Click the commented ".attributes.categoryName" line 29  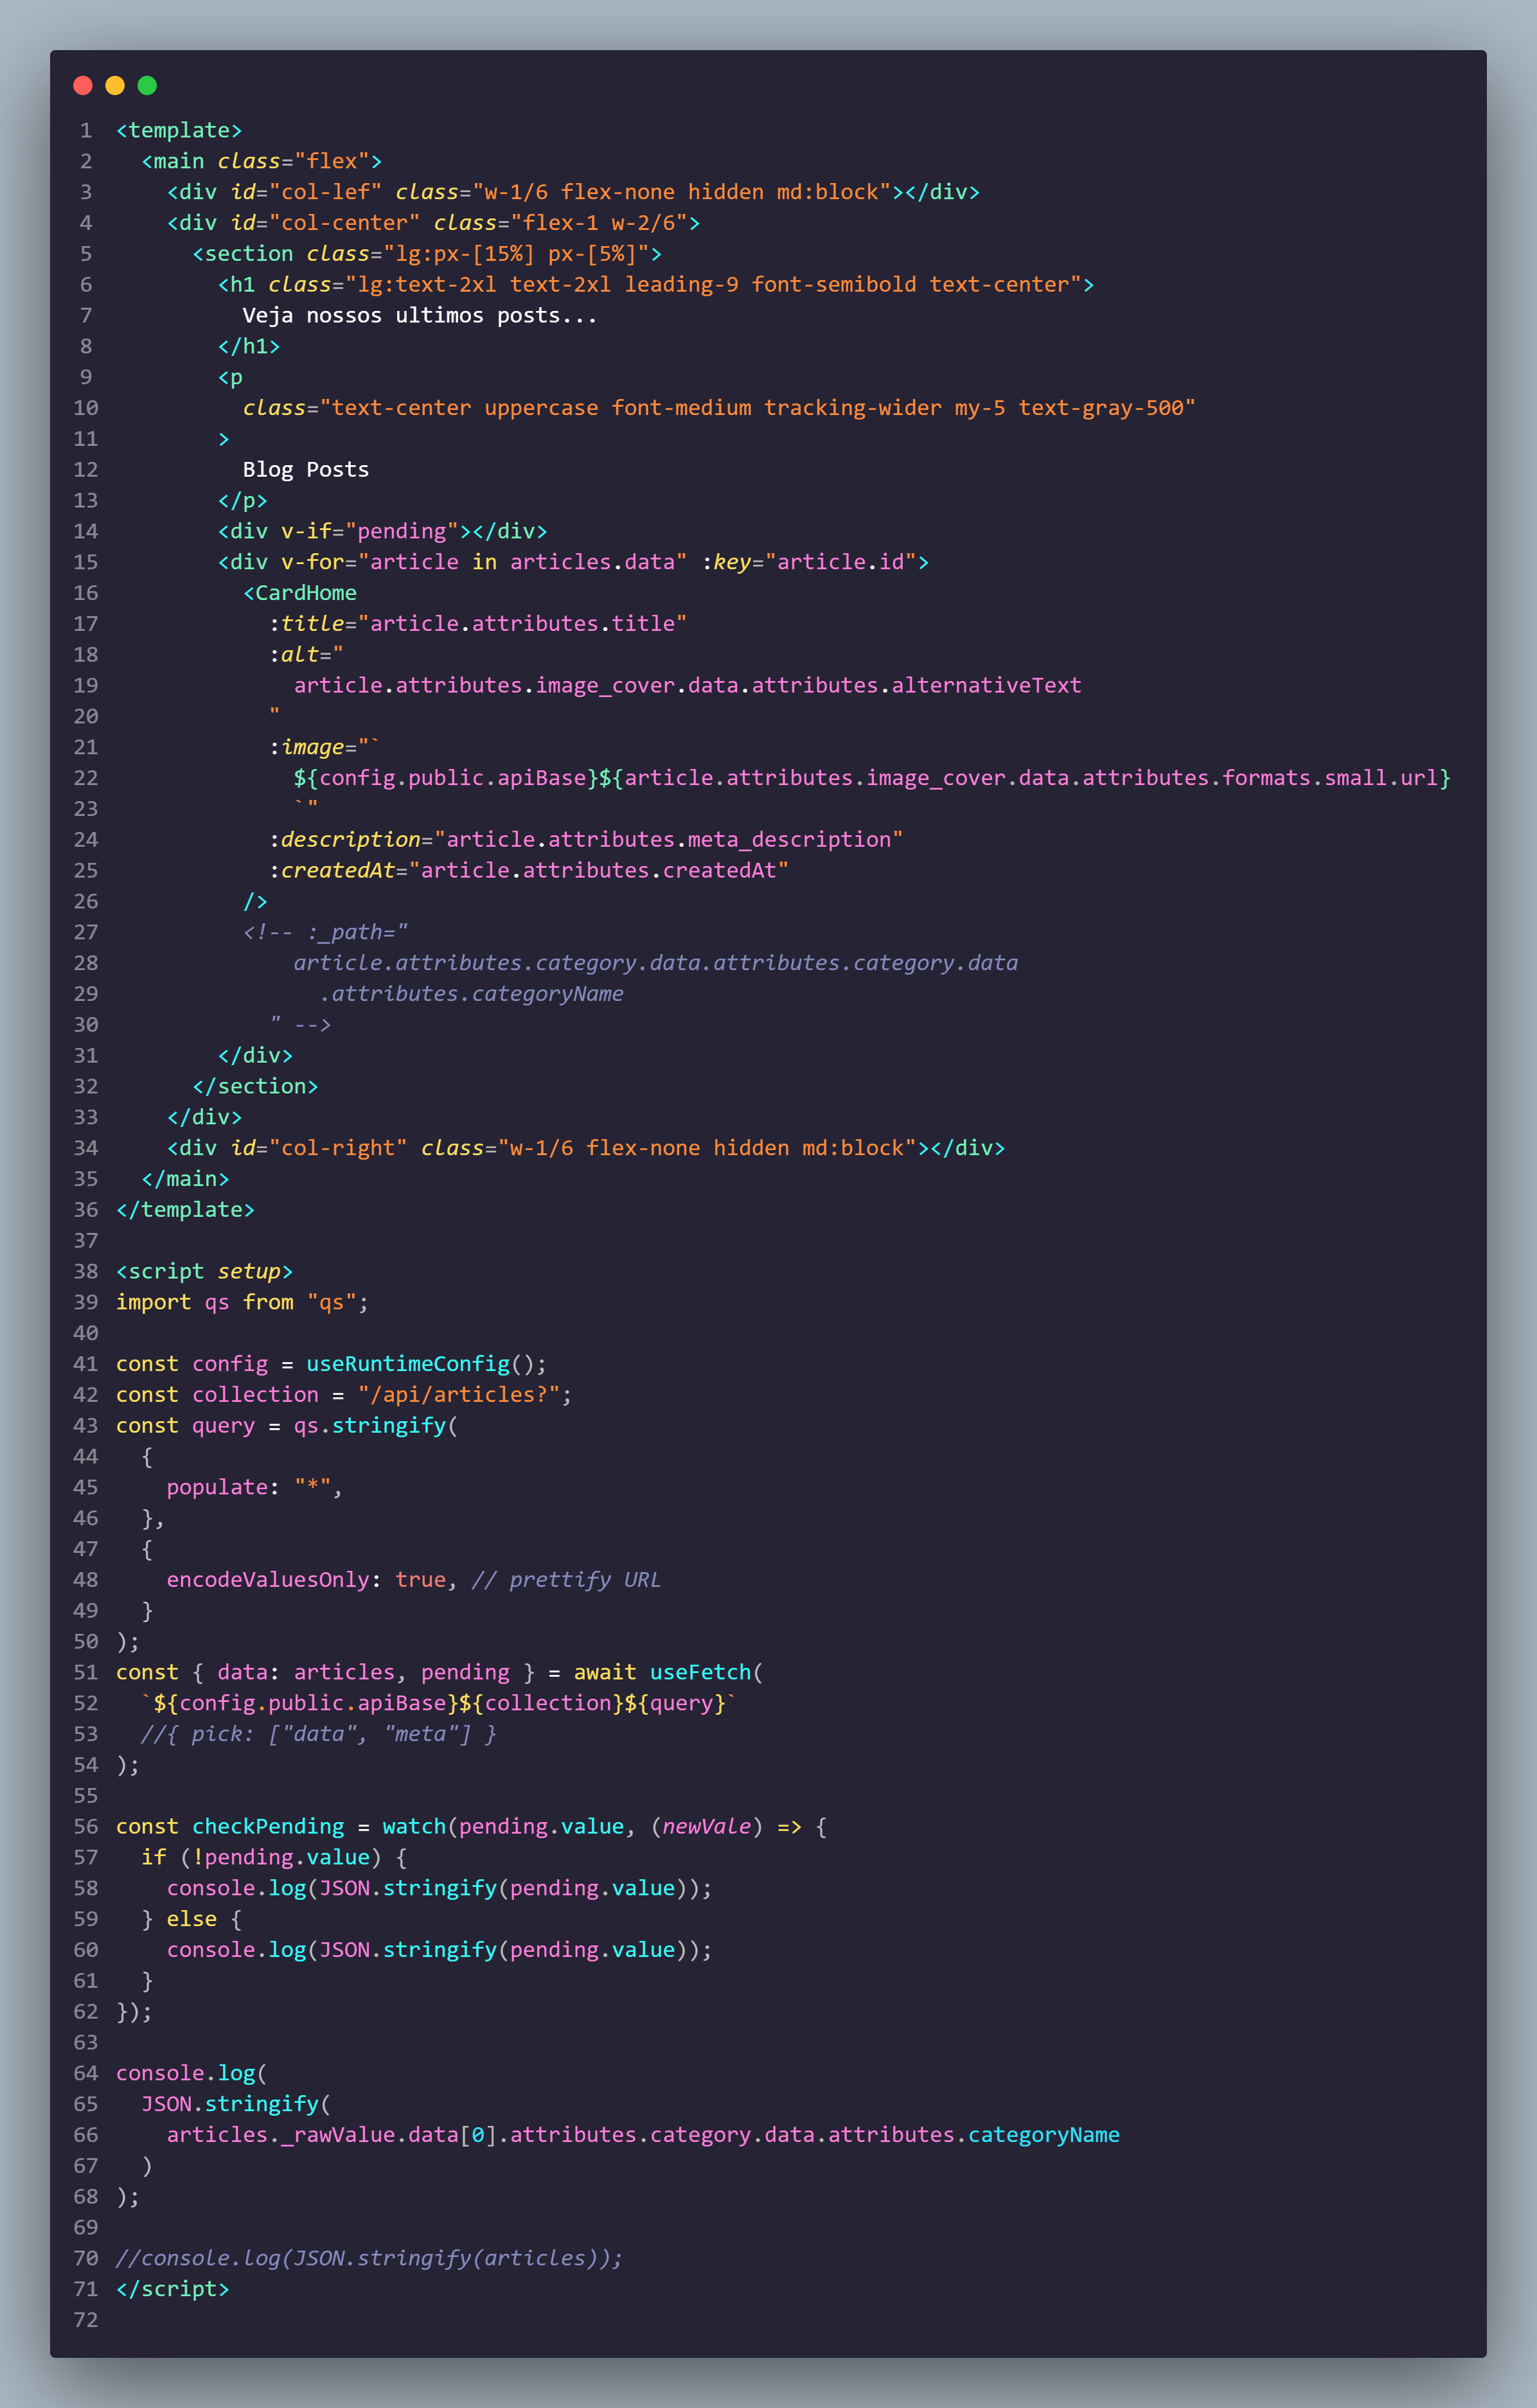point(472,994)
